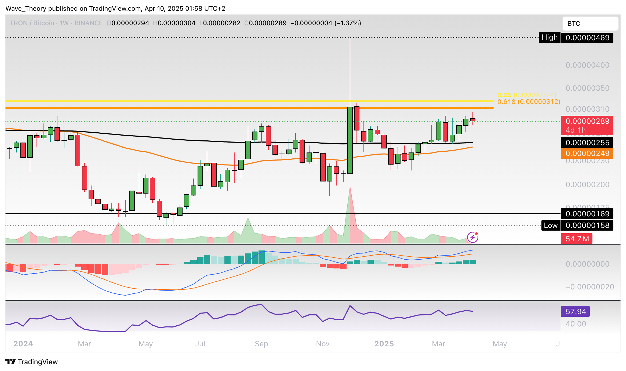Click the black 0.00000255 moving average label

[x=587, y=143]
